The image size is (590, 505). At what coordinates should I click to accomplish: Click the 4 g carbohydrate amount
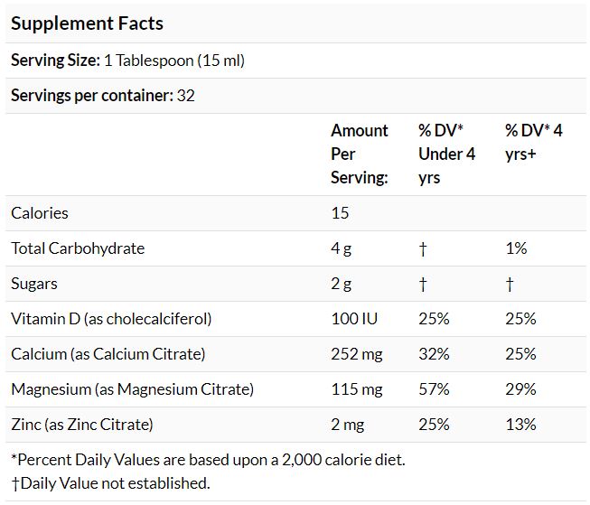click(x=341, y=248)
